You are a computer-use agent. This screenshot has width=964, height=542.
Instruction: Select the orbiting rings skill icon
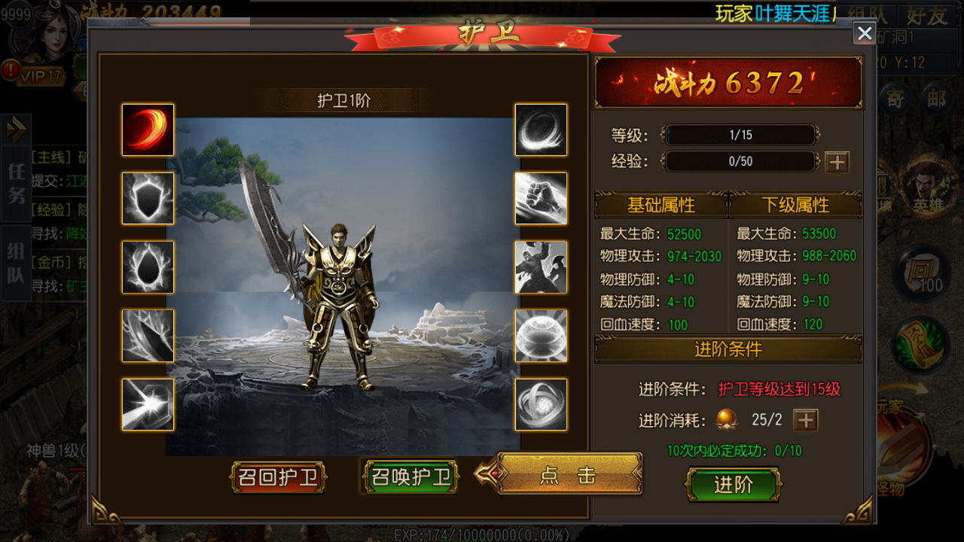pos(541,404)
